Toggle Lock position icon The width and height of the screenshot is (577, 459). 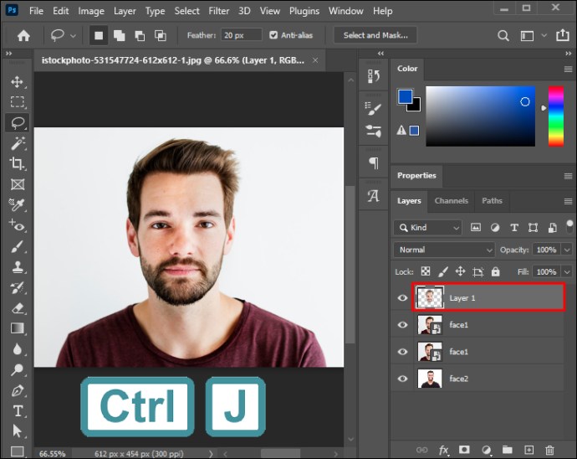pos(460,271)
